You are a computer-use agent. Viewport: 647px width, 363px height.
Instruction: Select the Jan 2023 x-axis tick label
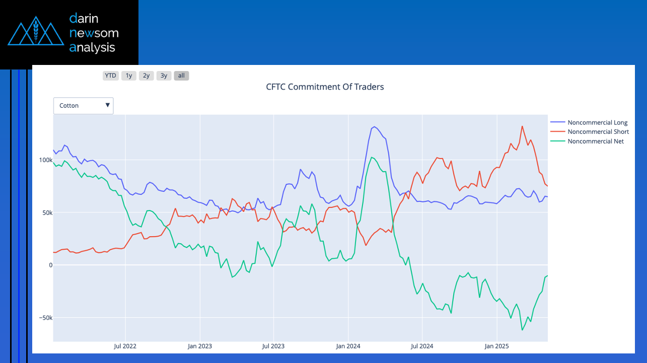coord(200,346)
